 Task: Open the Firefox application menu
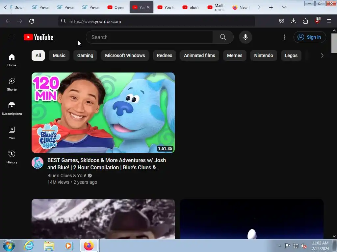(x=329, y=21)
